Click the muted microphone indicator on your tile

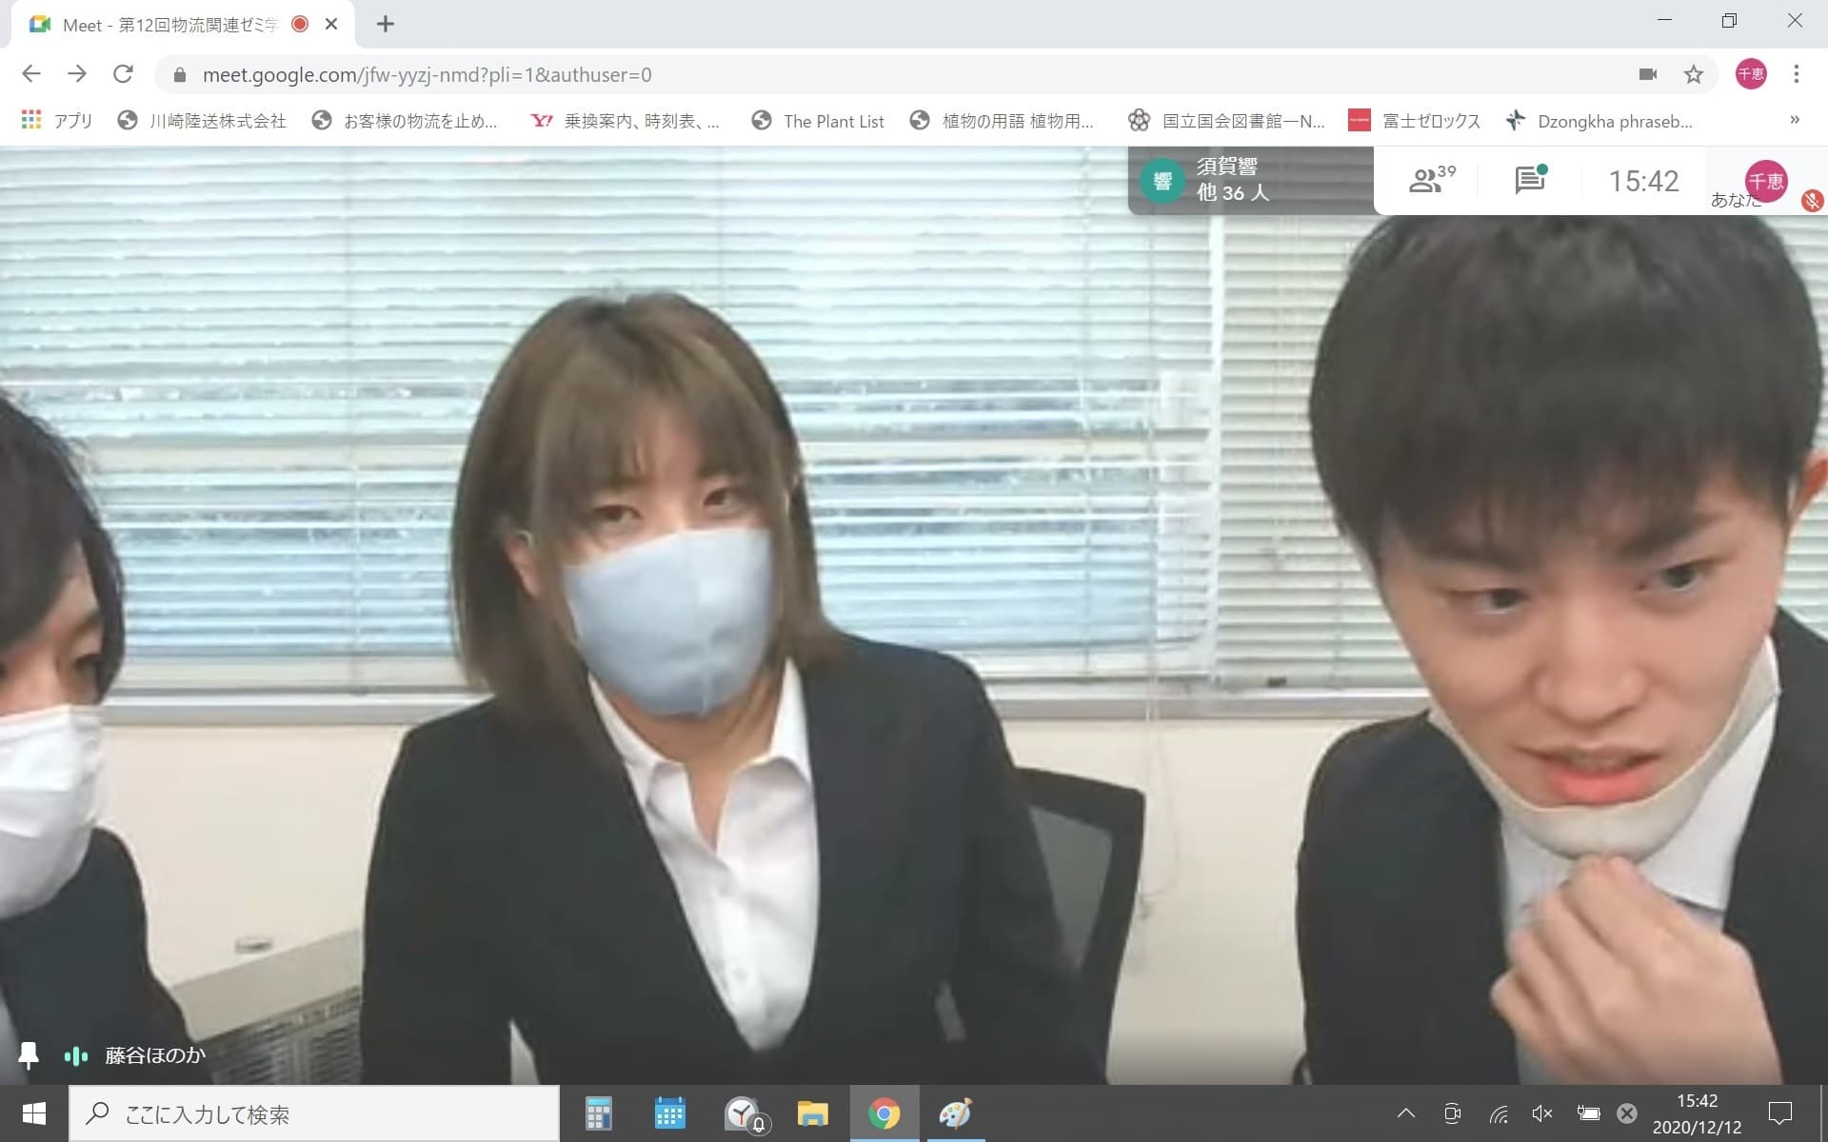(1812, 201)
